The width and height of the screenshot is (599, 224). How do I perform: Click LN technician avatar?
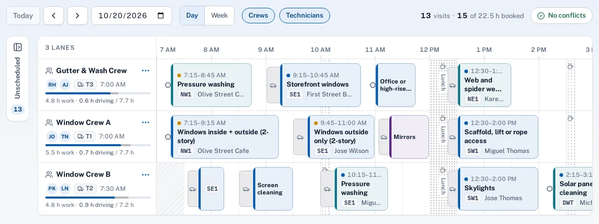pyautogui.click(x=65, y=188)
